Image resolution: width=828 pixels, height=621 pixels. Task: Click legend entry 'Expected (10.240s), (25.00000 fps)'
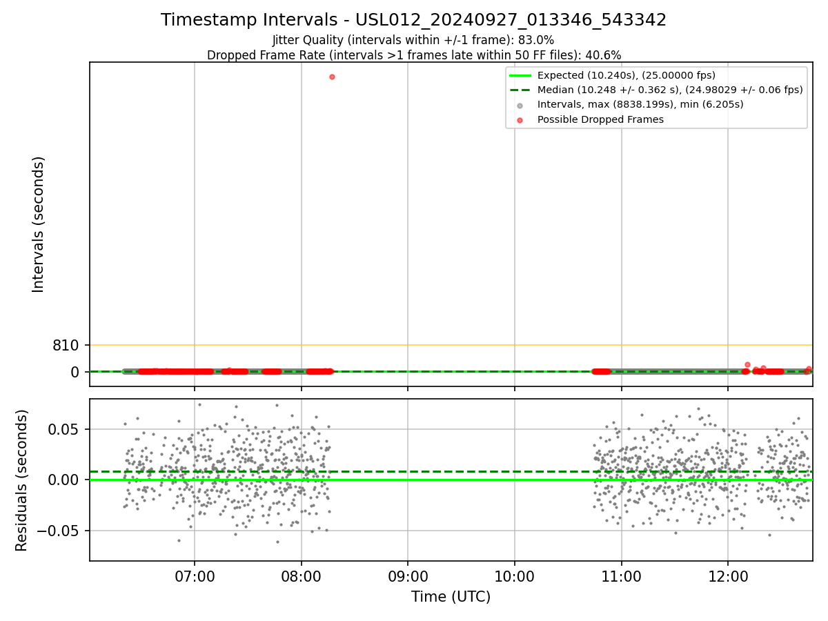coord(627,75)
